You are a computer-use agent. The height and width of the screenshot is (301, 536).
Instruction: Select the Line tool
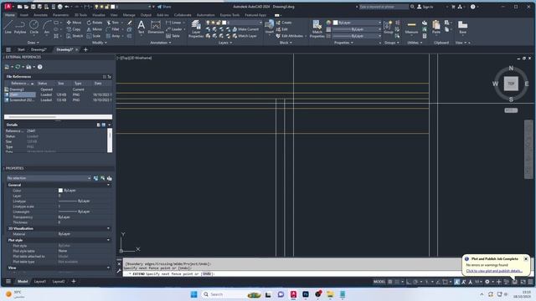pos(8,27)
